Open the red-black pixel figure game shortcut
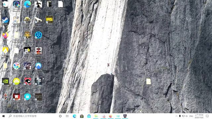The height and width of the screenshot is (119, 212). [x=38, y=51]
